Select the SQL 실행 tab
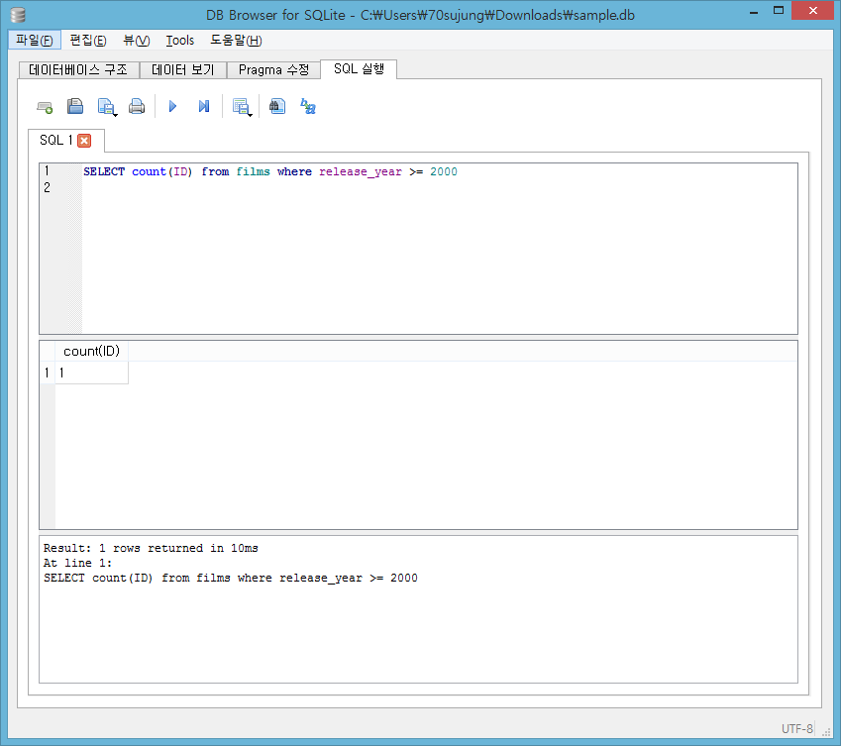Screen dimensions: 841x746 tap(359, 68)
